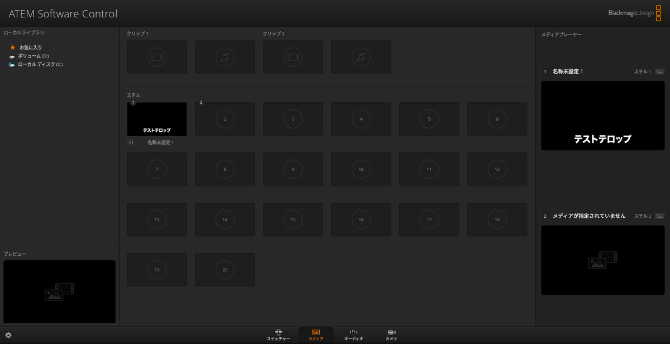Select empty still slot 20

225,270
